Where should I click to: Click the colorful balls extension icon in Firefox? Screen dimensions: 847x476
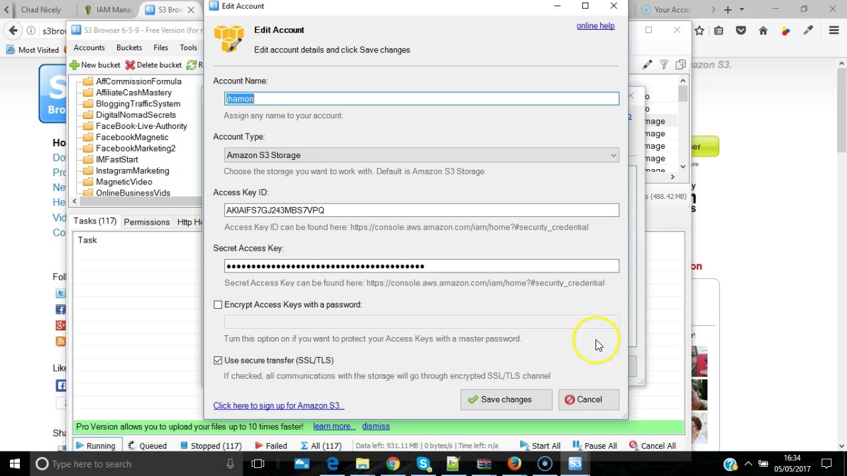coord(785,30)
